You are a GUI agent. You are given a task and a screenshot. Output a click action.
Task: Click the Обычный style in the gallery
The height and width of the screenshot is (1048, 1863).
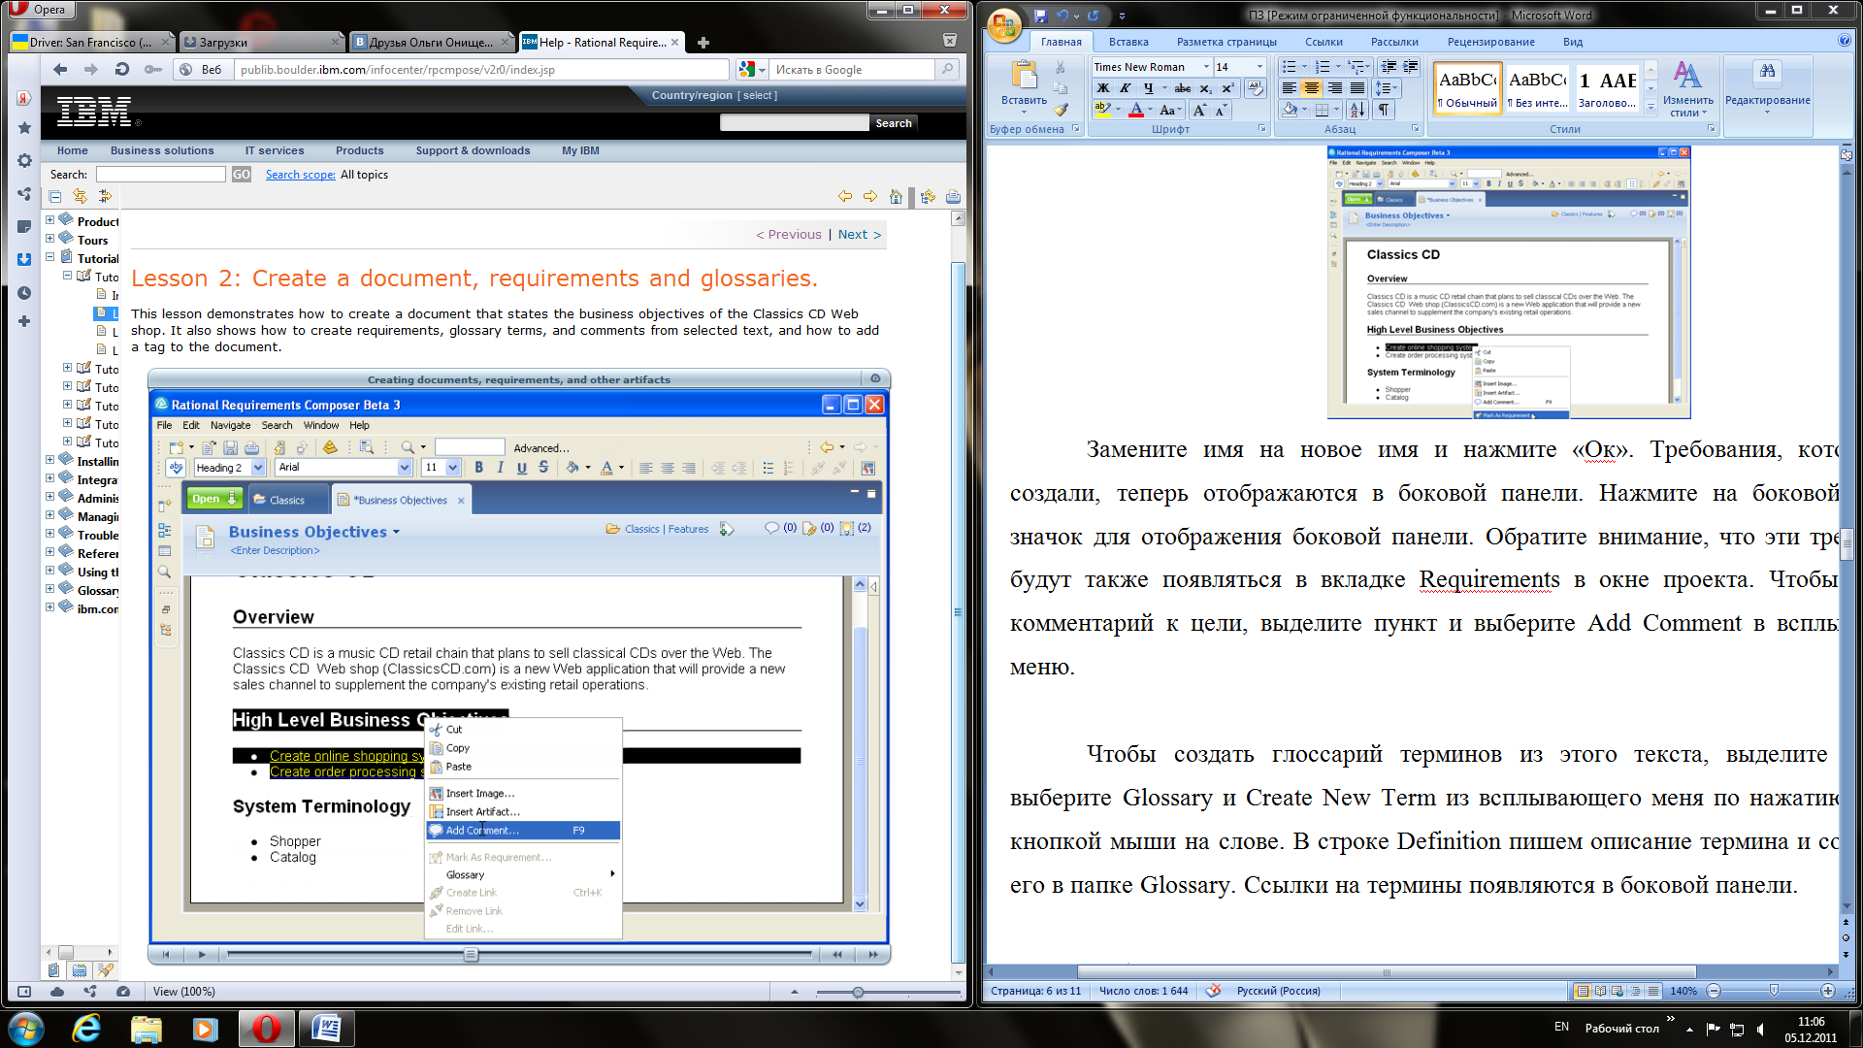(x=1468, y=88)
